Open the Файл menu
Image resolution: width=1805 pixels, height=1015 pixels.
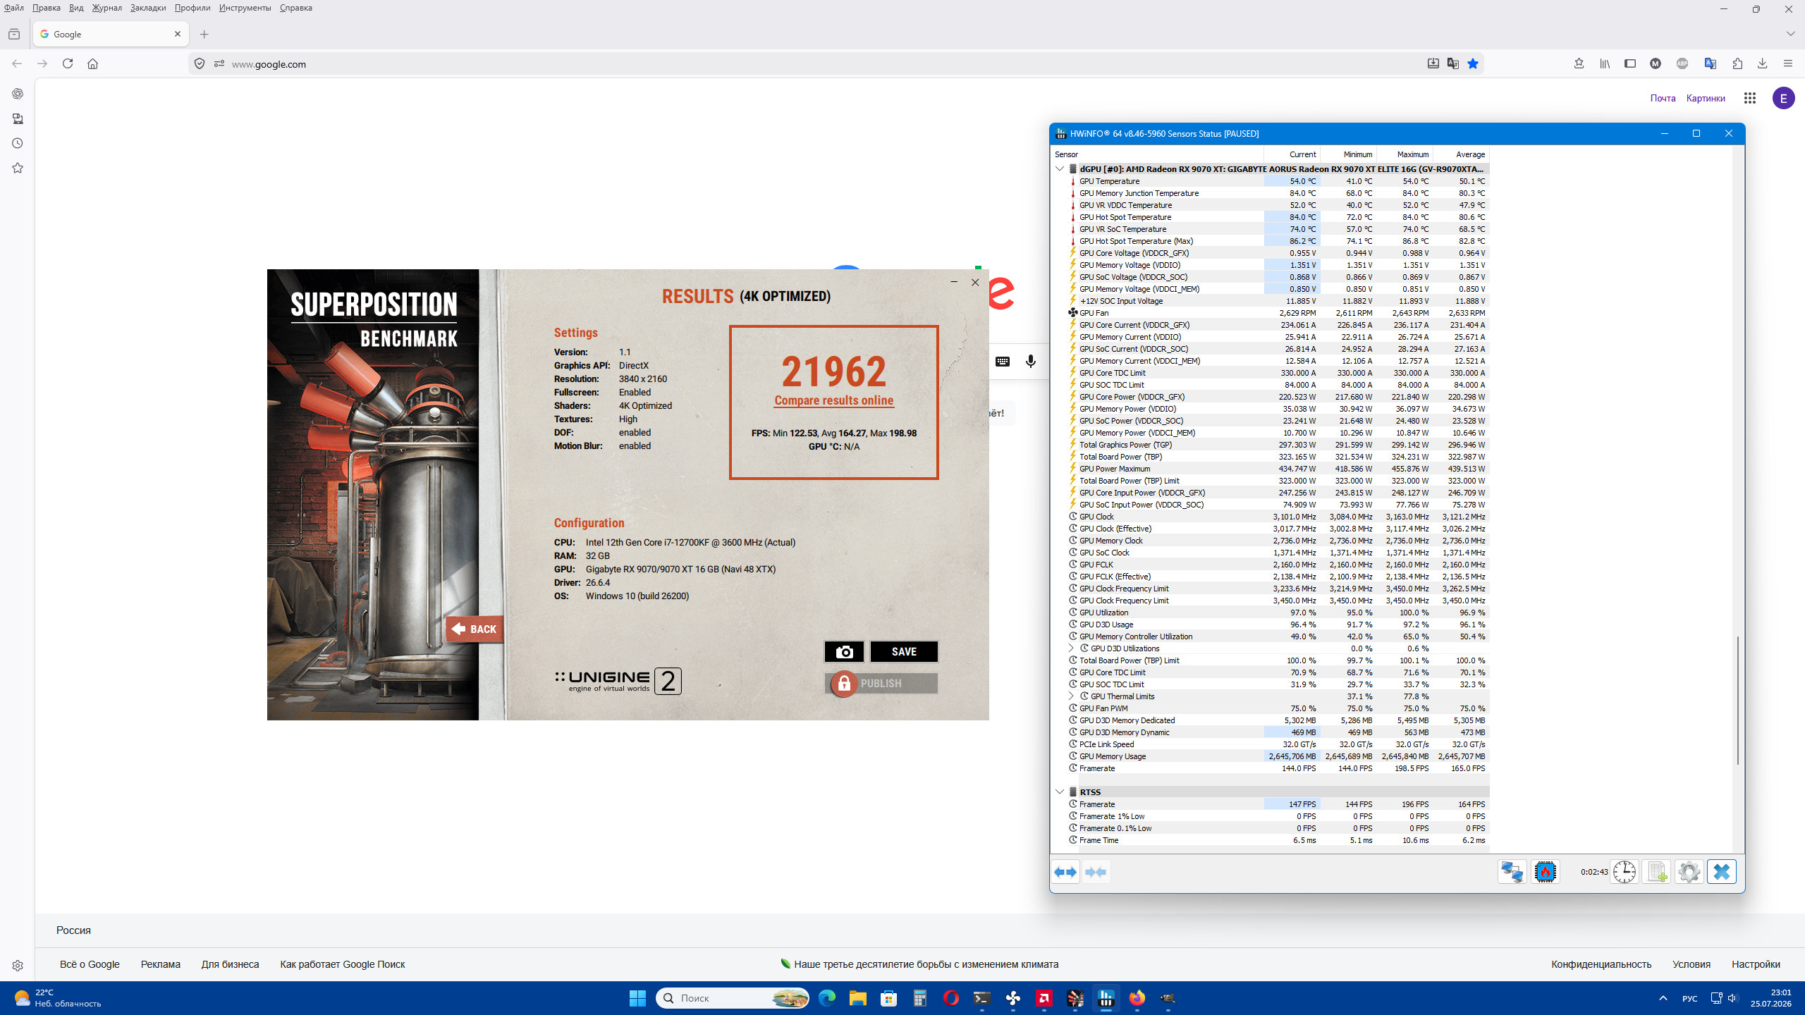13,8
